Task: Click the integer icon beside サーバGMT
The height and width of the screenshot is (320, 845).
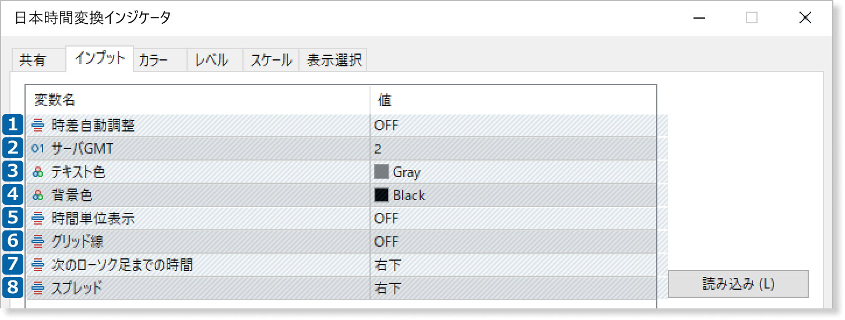Action: (38, 149)
